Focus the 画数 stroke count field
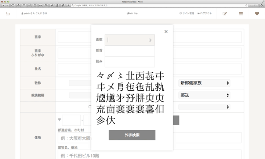The height and width of the screenshot is (159, 265). point(130,40)
